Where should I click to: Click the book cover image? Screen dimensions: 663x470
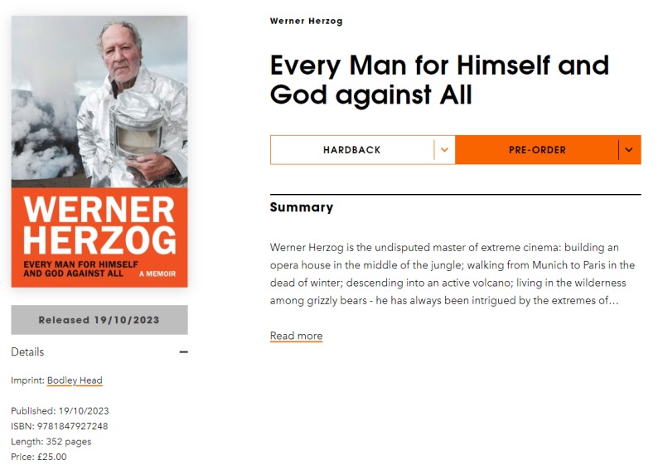(99, 152)
